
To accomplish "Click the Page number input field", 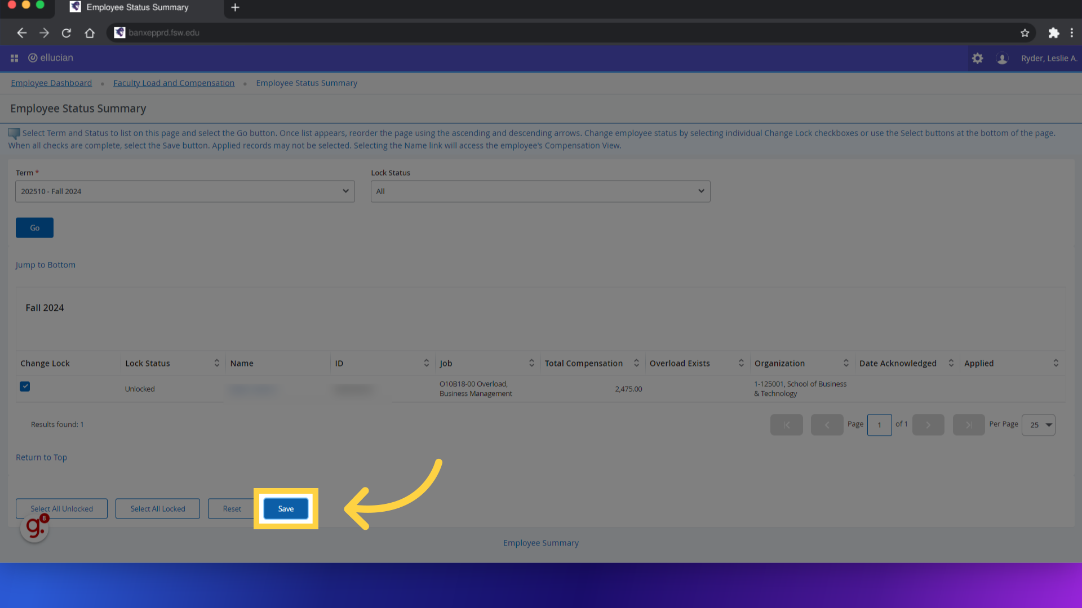I will point(879,424).
